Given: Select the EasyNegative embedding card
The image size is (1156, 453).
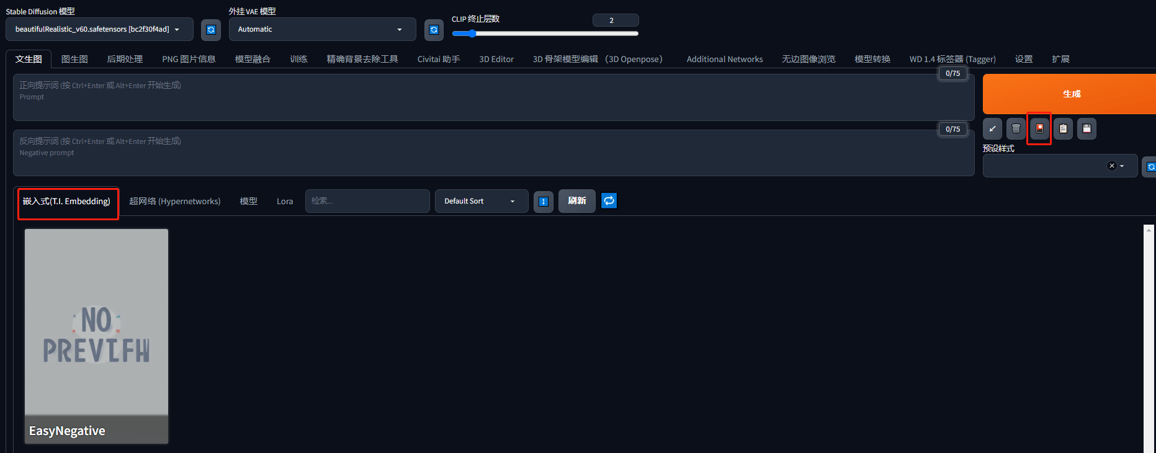Looking at the screenshot, I should pyautogui.click(x=96, y=336).
